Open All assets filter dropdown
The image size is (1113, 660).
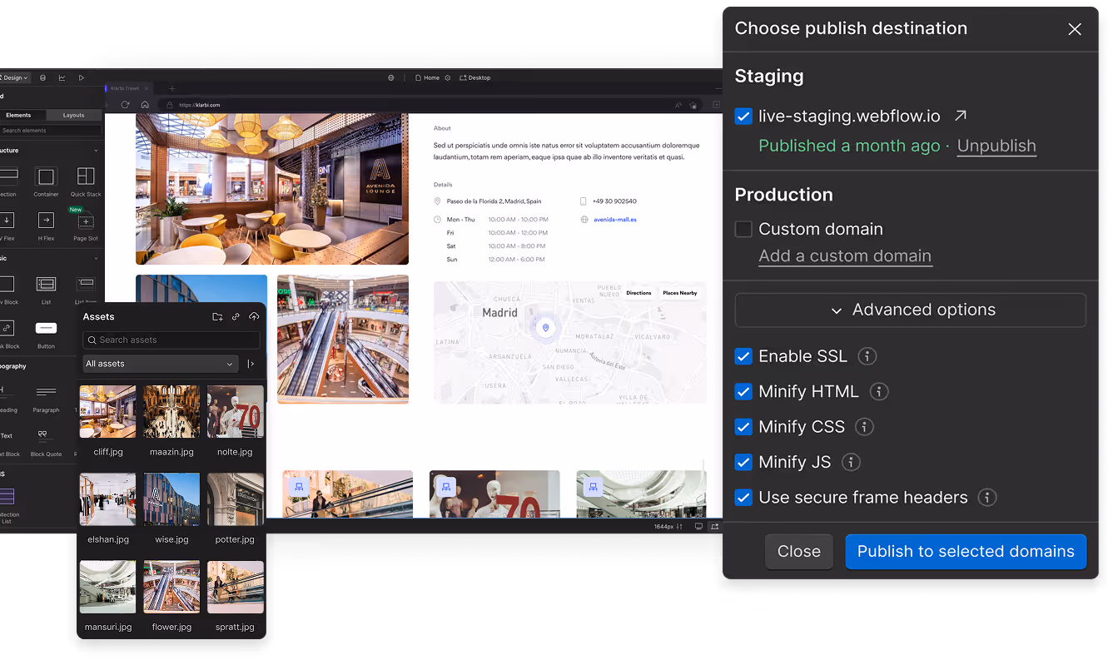(x=161, y=364)
